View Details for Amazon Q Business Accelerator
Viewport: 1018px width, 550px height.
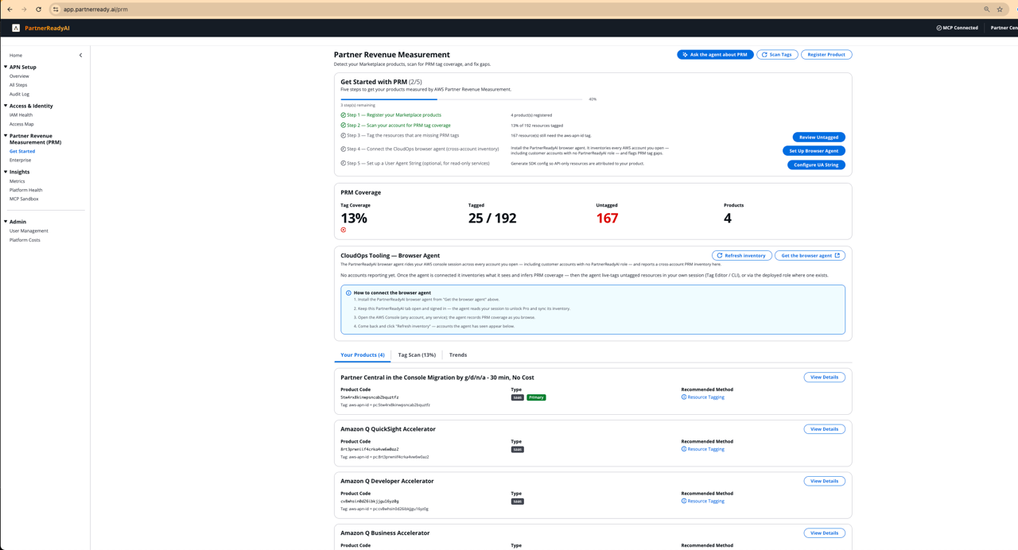(824, 533)
